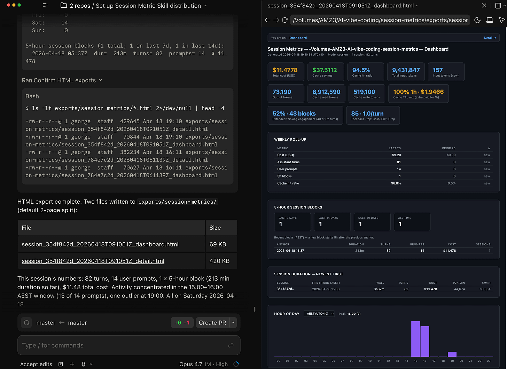Click the browser back arrow

267,20
